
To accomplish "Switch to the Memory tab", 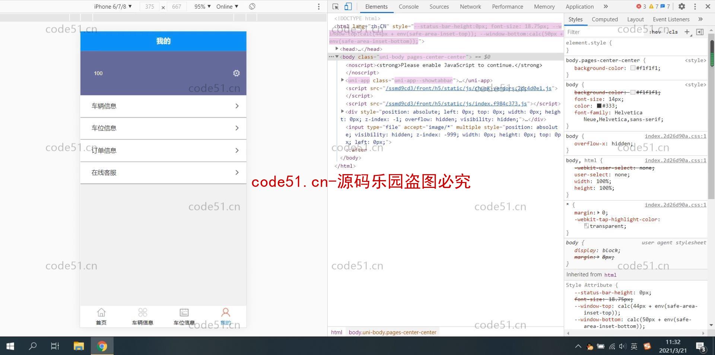I will pos(544,6).
